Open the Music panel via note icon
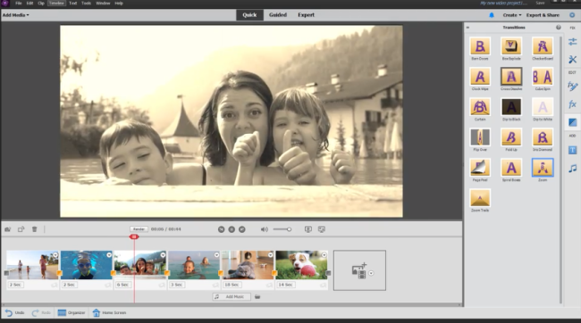The width and height of the screenshot is (581, 323). (x=572, y=169)
